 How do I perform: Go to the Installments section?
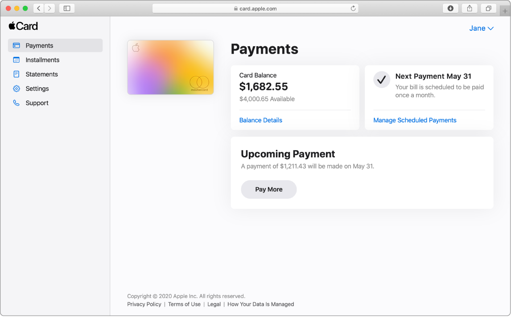[x=42, y=60]
